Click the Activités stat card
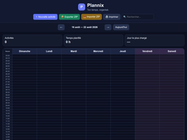187x140 pixels. pyautogui.click(x=32, y=40)
